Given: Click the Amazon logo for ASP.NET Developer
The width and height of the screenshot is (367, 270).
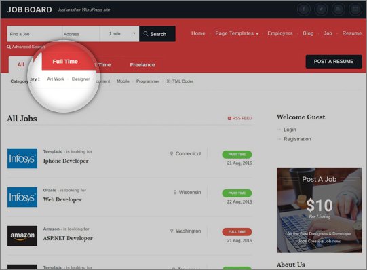Looking at the screenshot, I should click(x=22, y=235).
